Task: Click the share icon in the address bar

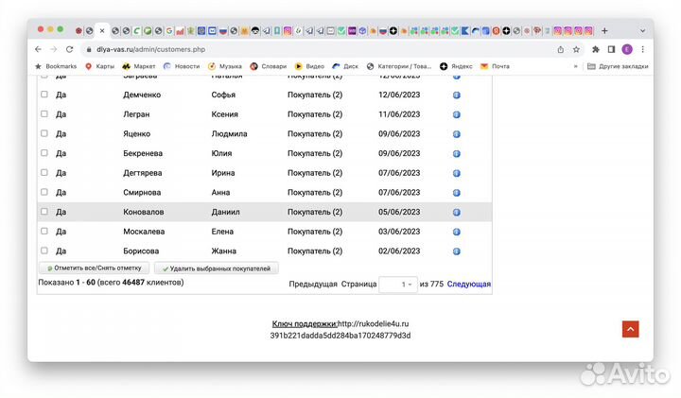Action: tap(560, 49)
